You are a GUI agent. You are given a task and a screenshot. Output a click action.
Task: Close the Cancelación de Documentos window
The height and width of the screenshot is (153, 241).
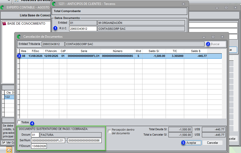pos(222,37)
